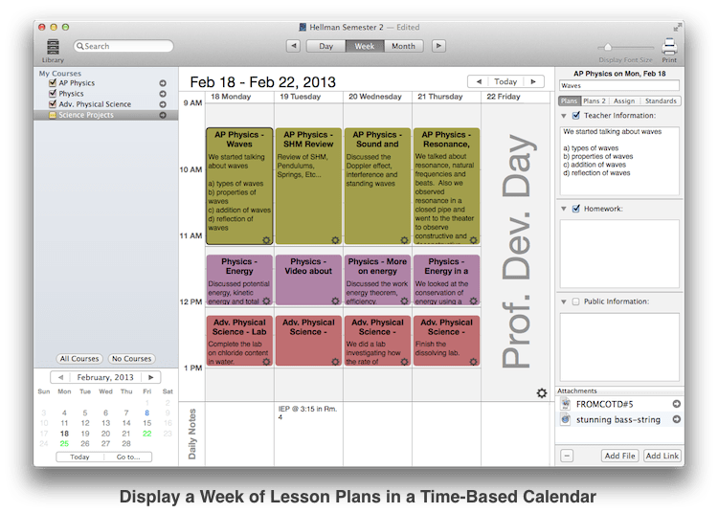This screenshot has height=513, width=718.
Task: Open FROMCOTD#5 attachment arrow
Action: click(x=676, y=404)
